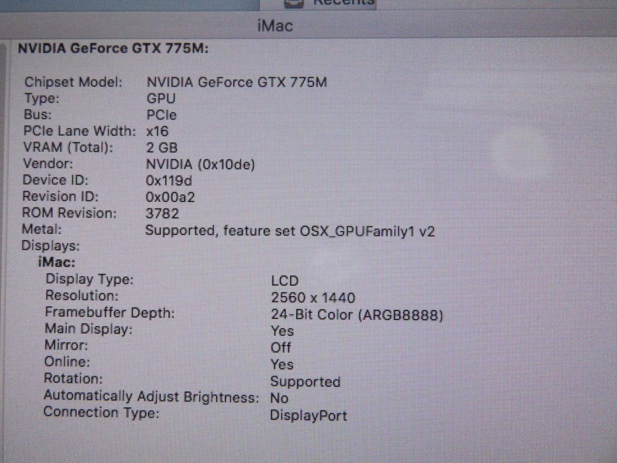Viewport: 617px width, 463px height.
Task: Click the Type label
Action: [x=42, y=98]
